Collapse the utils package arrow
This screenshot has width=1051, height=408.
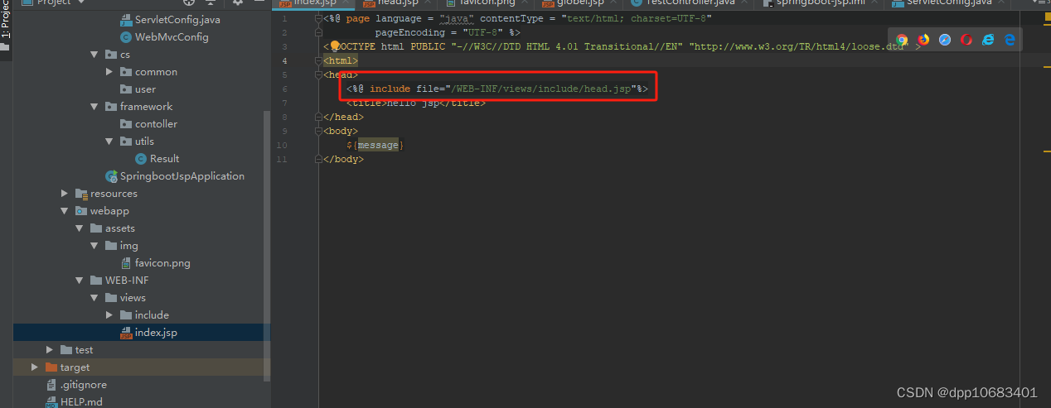pos(109,141)
